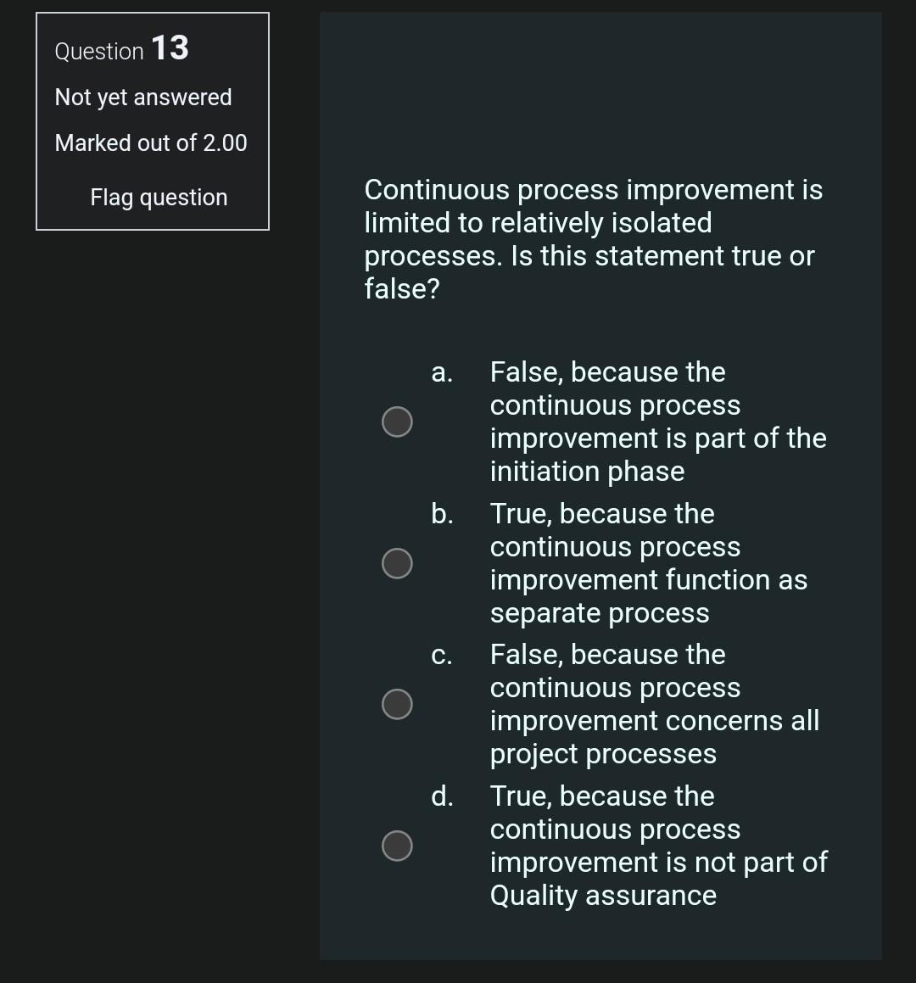Click empty area above the question statement
The image size is (916, 983).
coord(600,94)
